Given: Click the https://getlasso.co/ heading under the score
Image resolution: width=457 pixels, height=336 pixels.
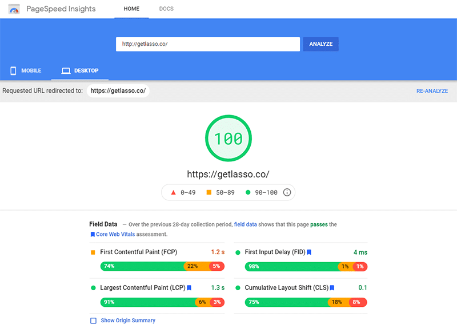Looking at the screenshot, I should (228, 174).
